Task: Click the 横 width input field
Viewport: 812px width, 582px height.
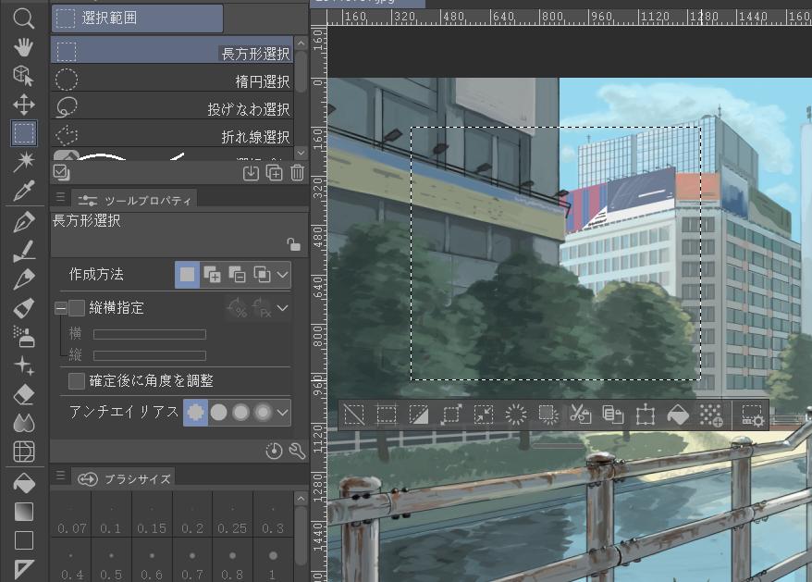Action: click(x=150, y=334)
